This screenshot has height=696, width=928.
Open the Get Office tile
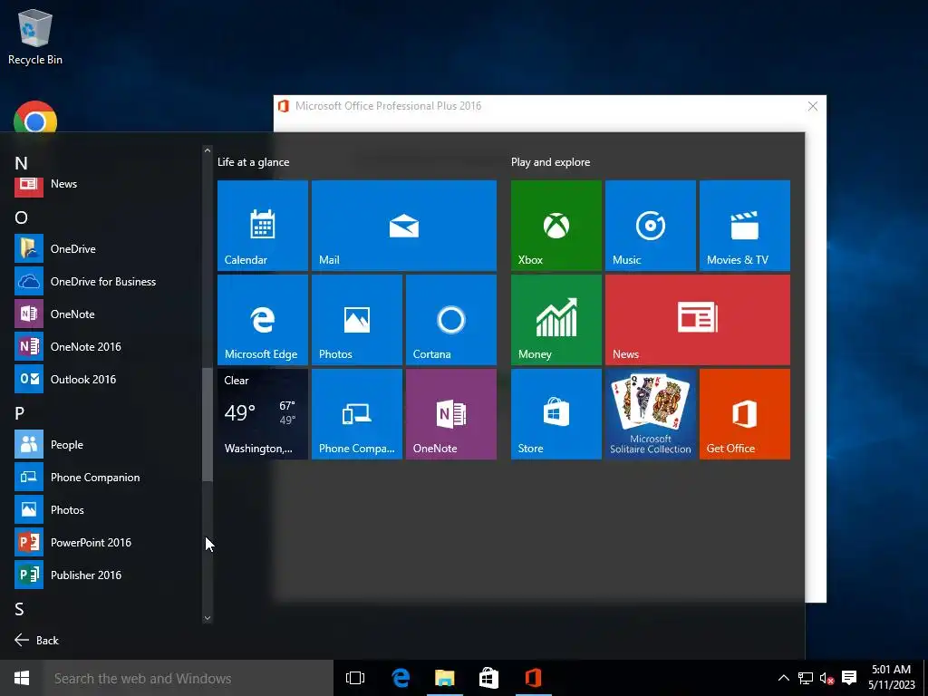(x=745, y=413)
